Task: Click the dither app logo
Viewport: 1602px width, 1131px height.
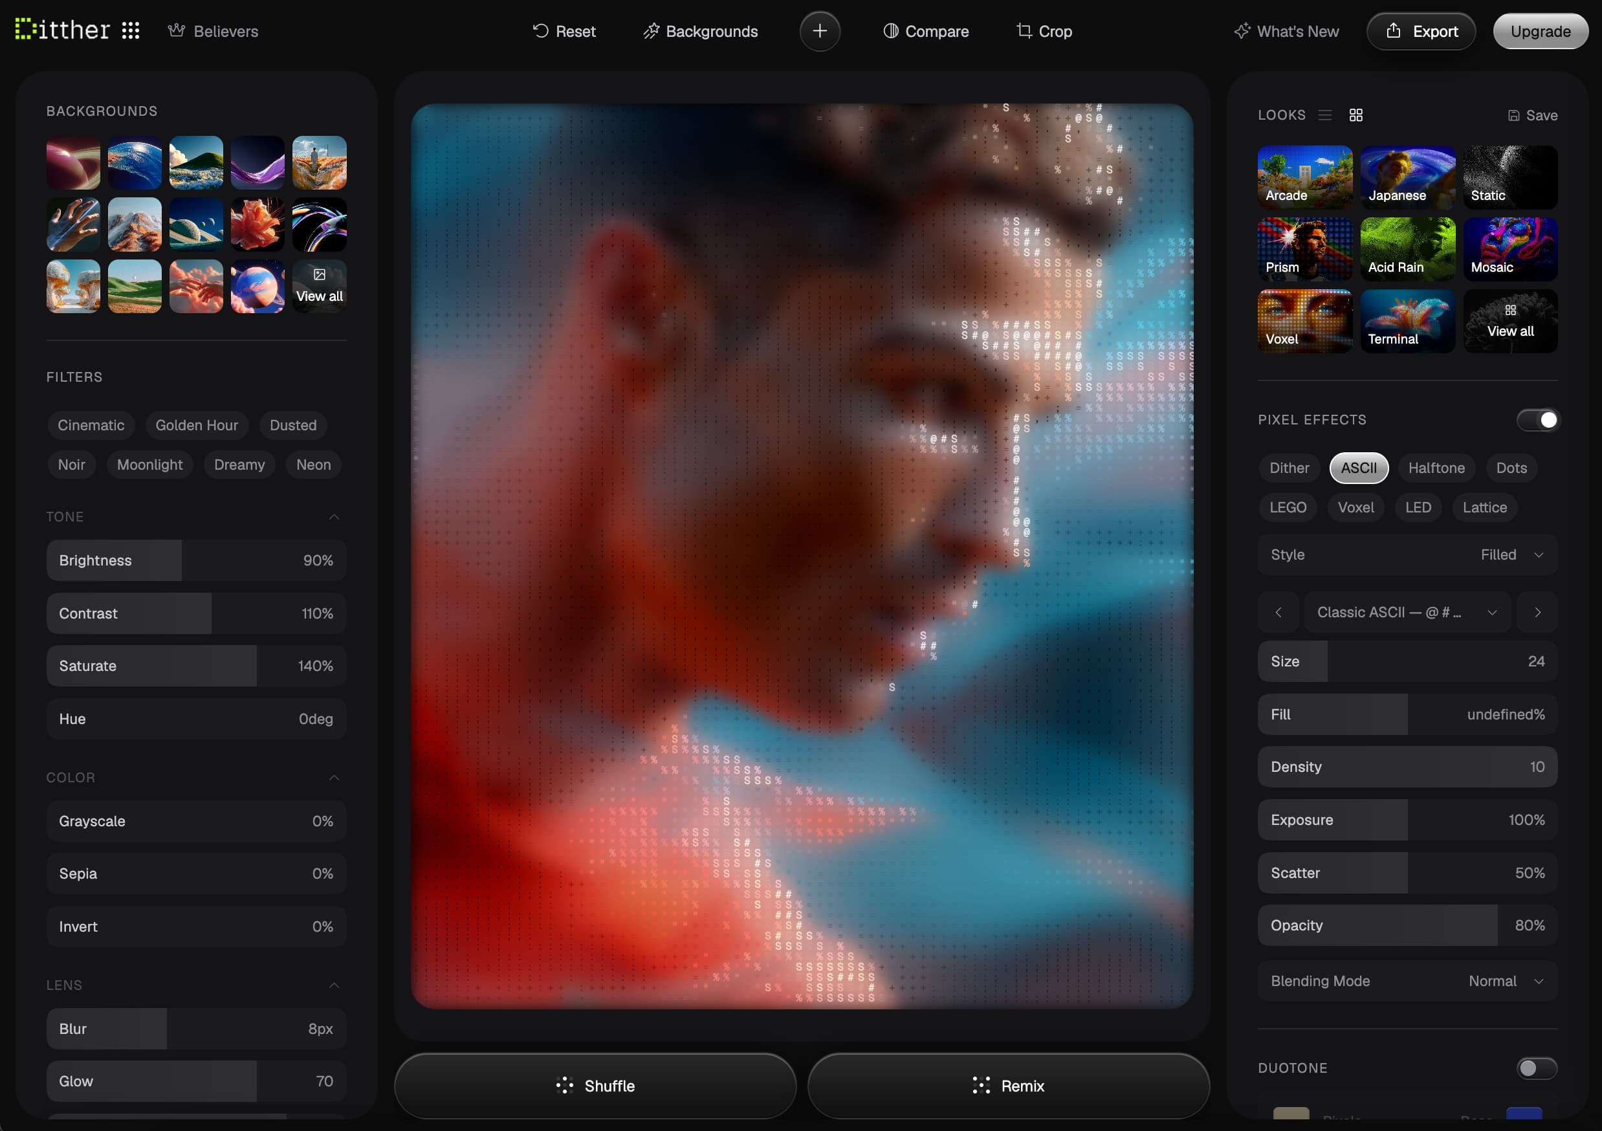Action: 62,30
